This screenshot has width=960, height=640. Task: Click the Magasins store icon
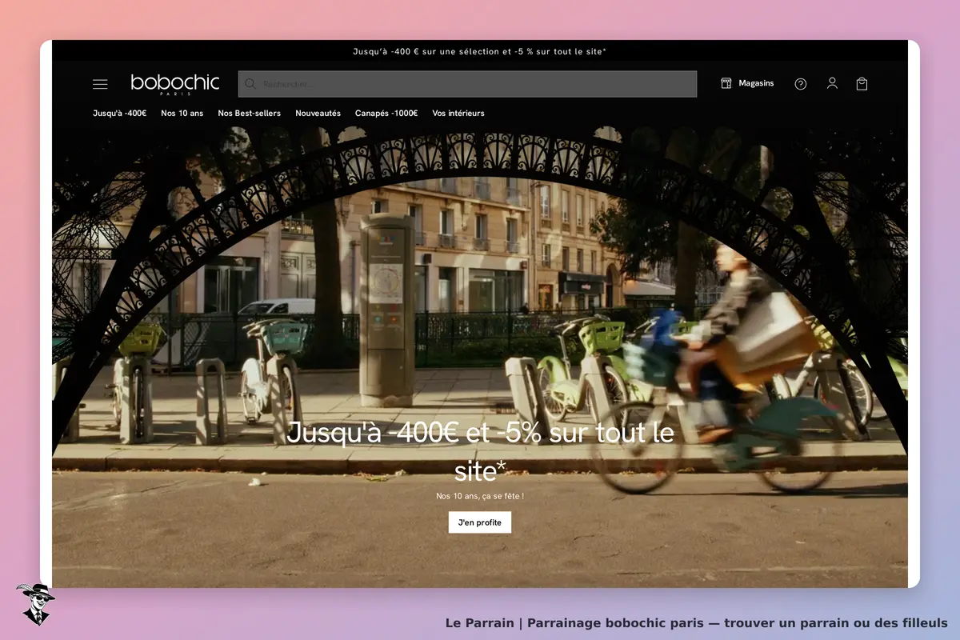[x=726, y=83]
